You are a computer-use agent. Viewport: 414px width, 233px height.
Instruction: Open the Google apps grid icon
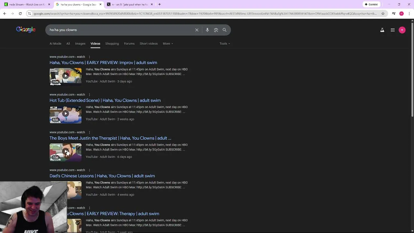[392, 30]
